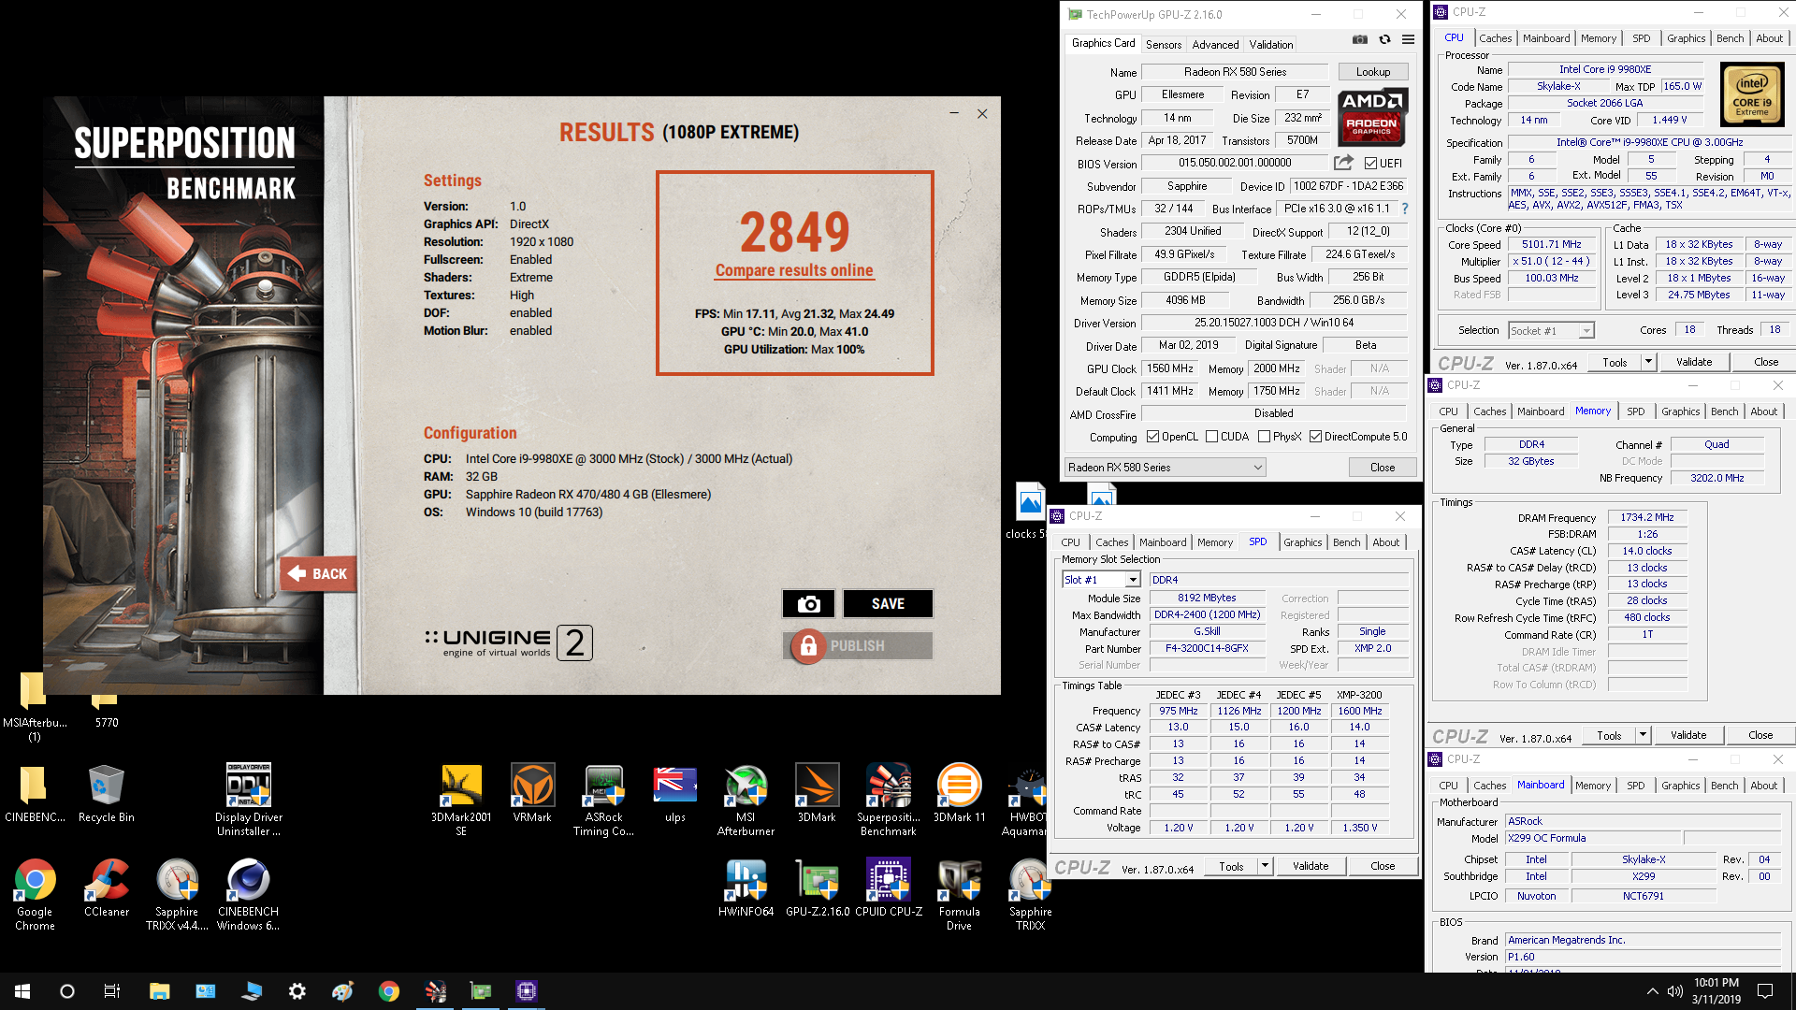Viewport: 1796px width, 1010px height.
Task: Switch to Advanced tab in GPU-Z
Action: (x=1215, y=44)
